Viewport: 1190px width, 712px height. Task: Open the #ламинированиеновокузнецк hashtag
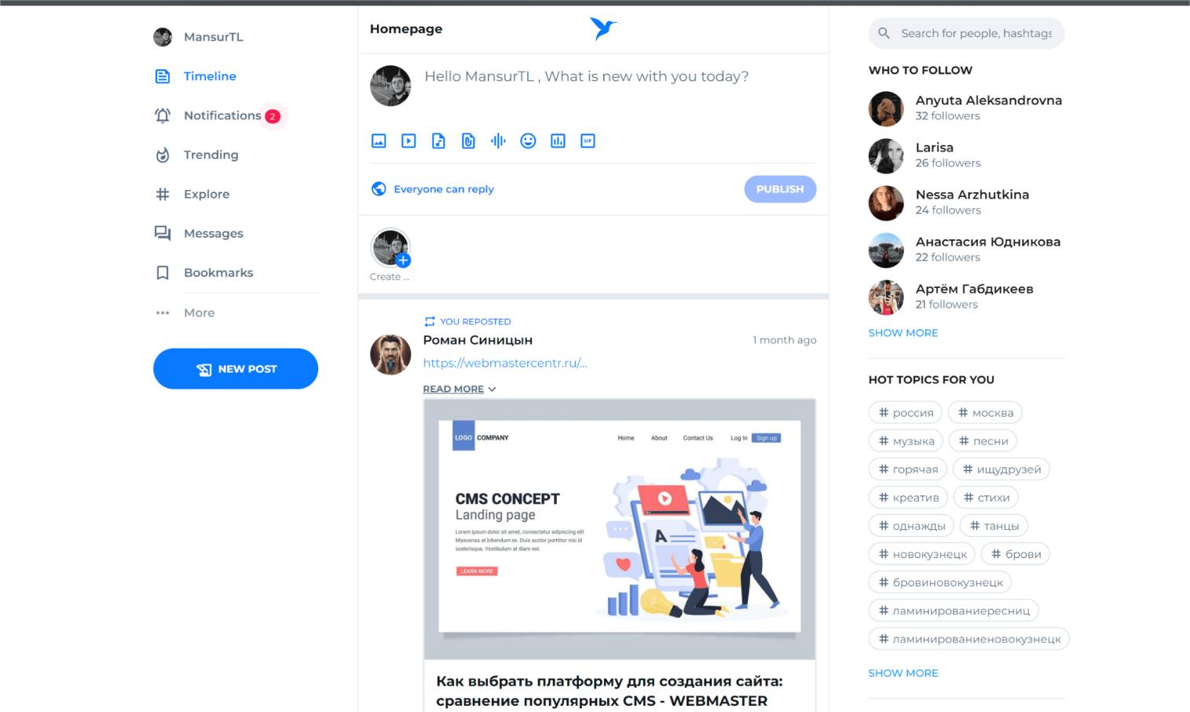click(x=969, y=639)
